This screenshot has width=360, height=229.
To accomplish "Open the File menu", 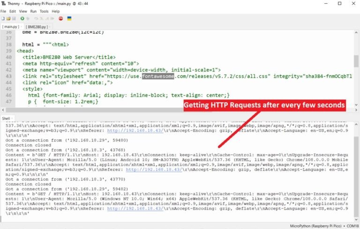I will click(4, 11).
